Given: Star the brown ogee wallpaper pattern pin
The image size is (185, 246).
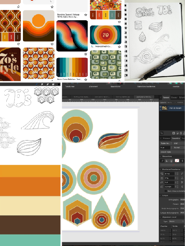Looking at the screenshot, I should 18,44.
